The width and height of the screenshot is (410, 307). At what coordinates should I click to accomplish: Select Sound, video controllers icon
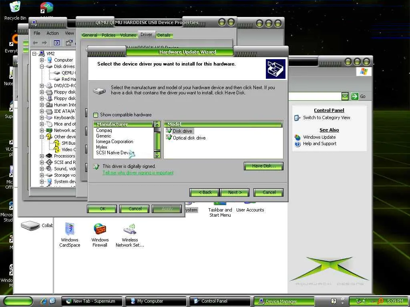pyautogui.click(x=49, y=169)
